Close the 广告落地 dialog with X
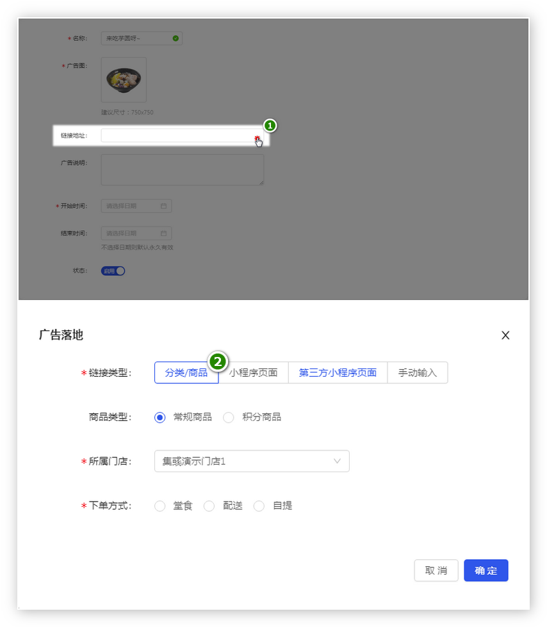The width and height of the screenshot is (547, 627). (x=505, y=335)
